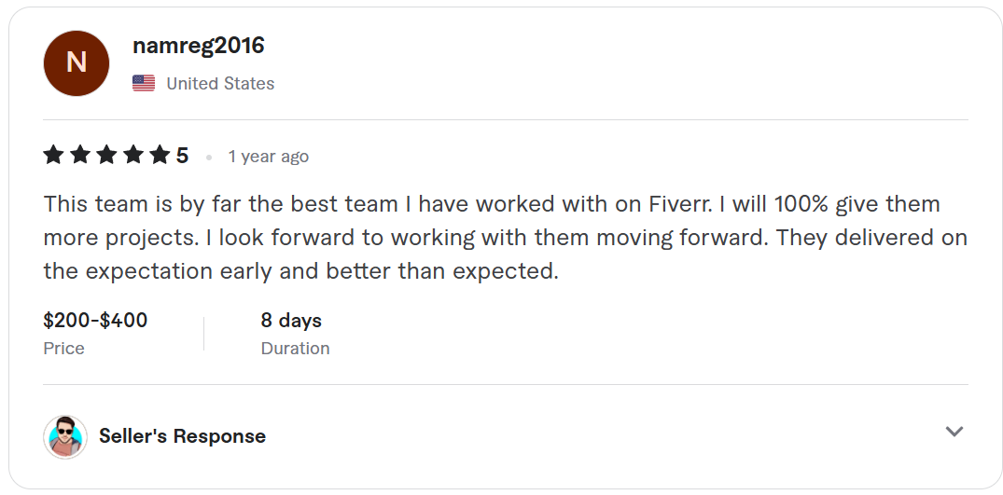
Task: Click the fourth rating star
Action: coord(133,156)
